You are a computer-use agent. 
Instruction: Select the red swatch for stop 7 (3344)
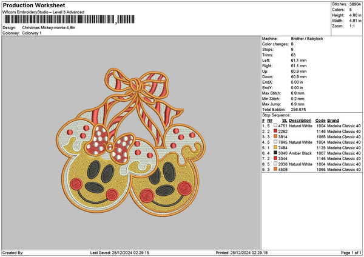(x=275, y=158)
